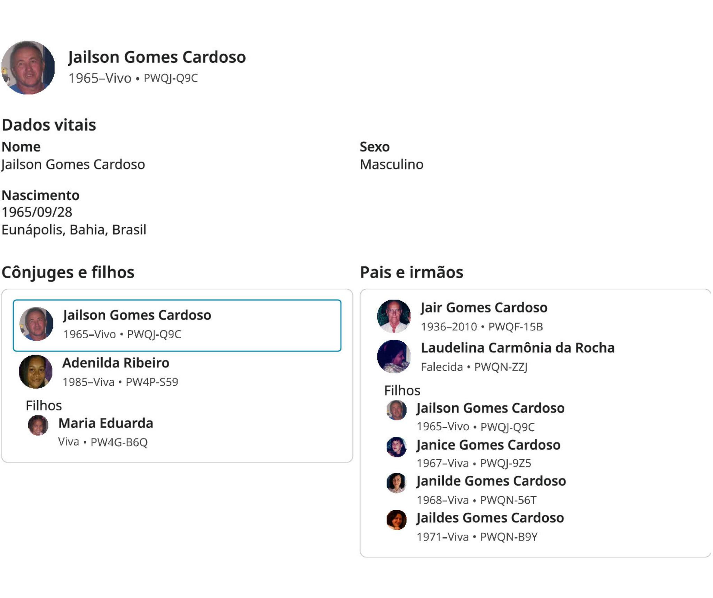Go to Jair Gomes Cardoso's name link
The width and height of the screenshot is (713, 598).
click(x=484, y=308)
